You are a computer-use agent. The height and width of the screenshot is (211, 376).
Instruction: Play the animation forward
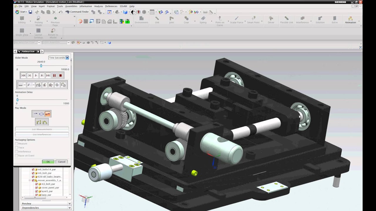(x=36, y=75)
